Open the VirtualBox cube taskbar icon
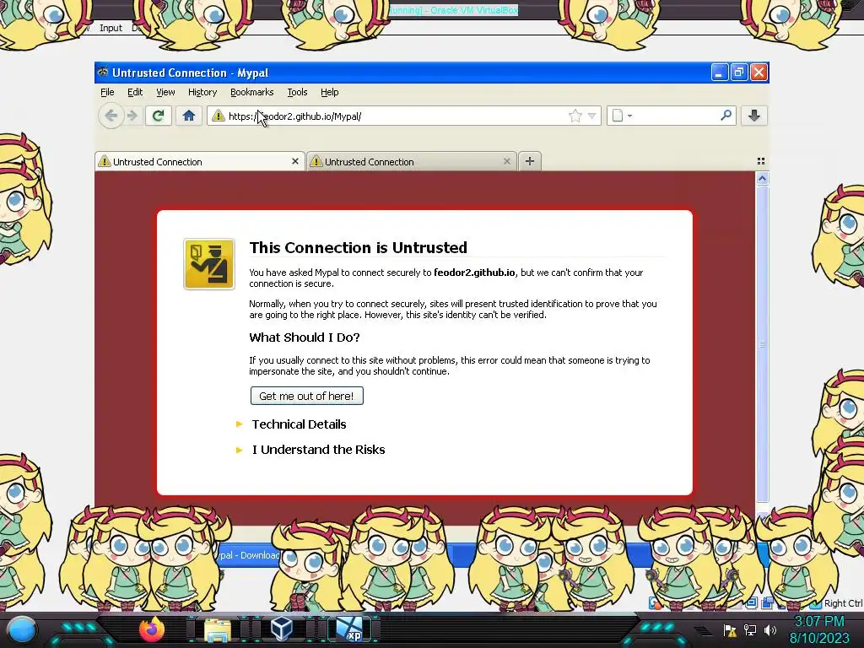This screenshot has width=864, height=648. click(x=282, y=629)
